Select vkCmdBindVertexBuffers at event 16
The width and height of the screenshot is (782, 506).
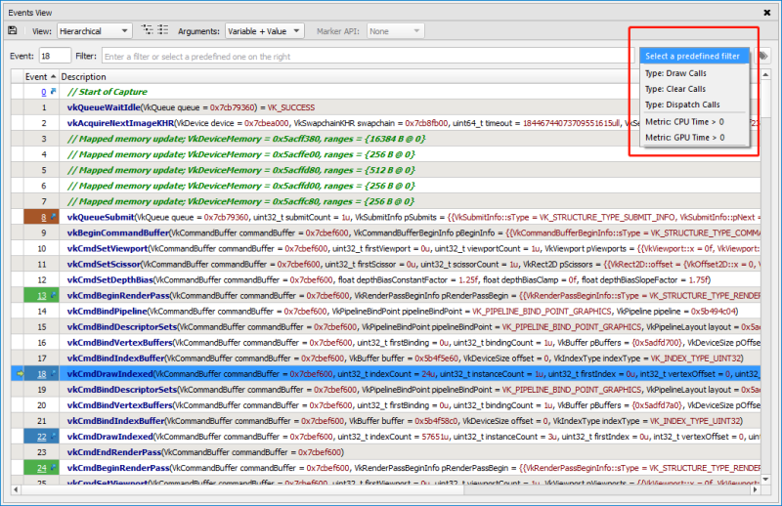coord(385,343)
